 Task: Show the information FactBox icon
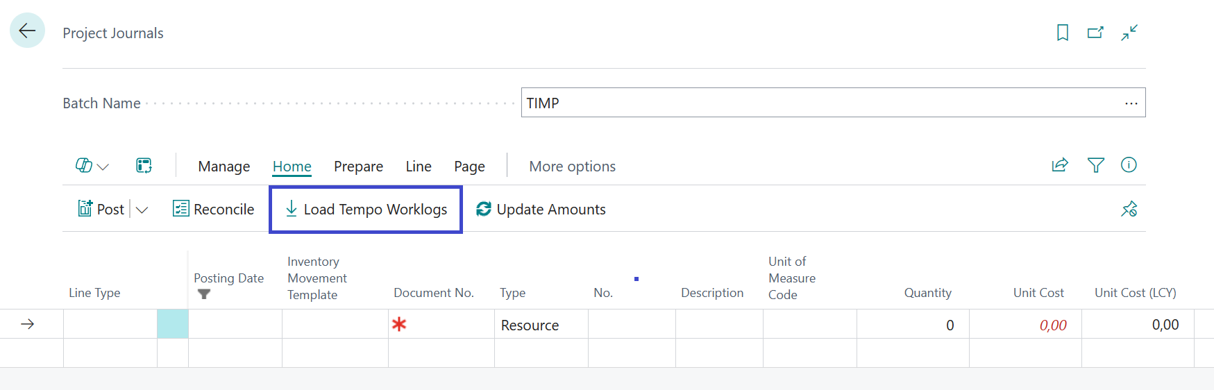[x=1129, y=165]
